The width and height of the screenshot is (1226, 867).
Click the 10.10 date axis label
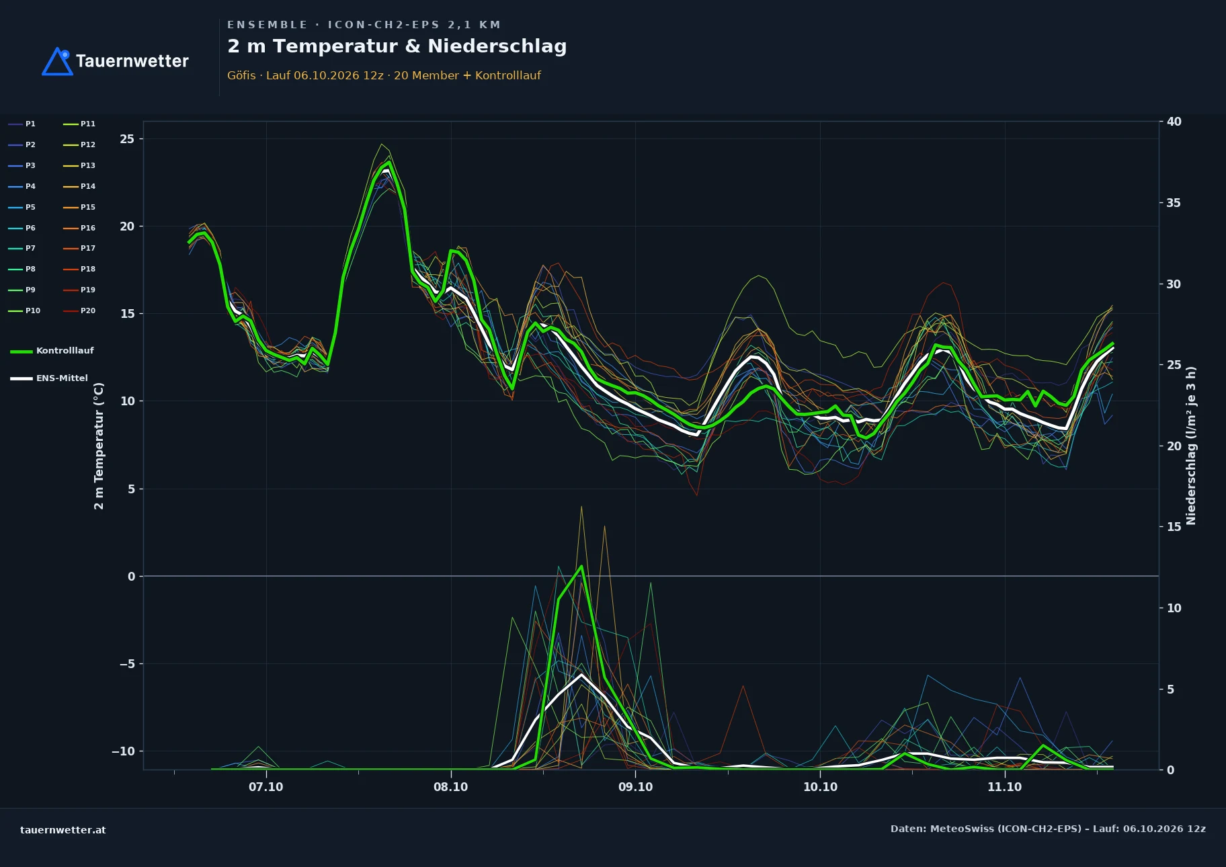pos(820,787)
